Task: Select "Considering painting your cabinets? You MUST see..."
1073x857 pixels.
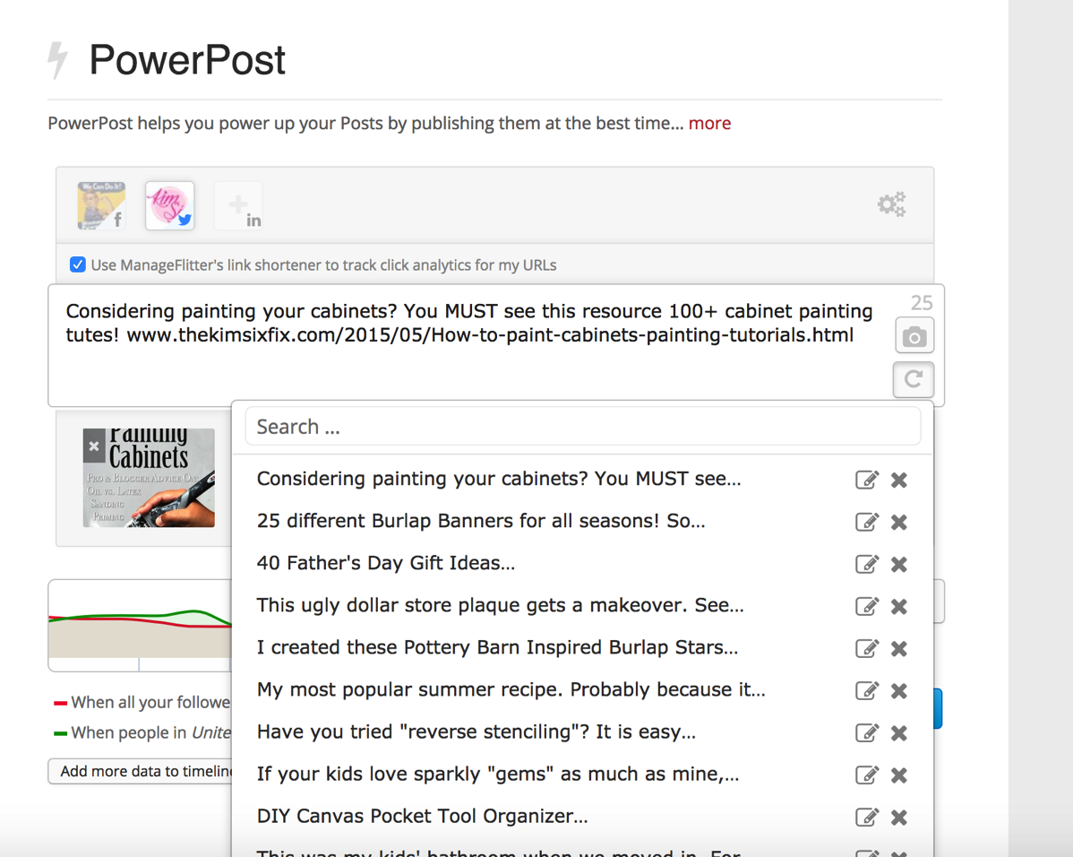Action: (x=499, y=479)
